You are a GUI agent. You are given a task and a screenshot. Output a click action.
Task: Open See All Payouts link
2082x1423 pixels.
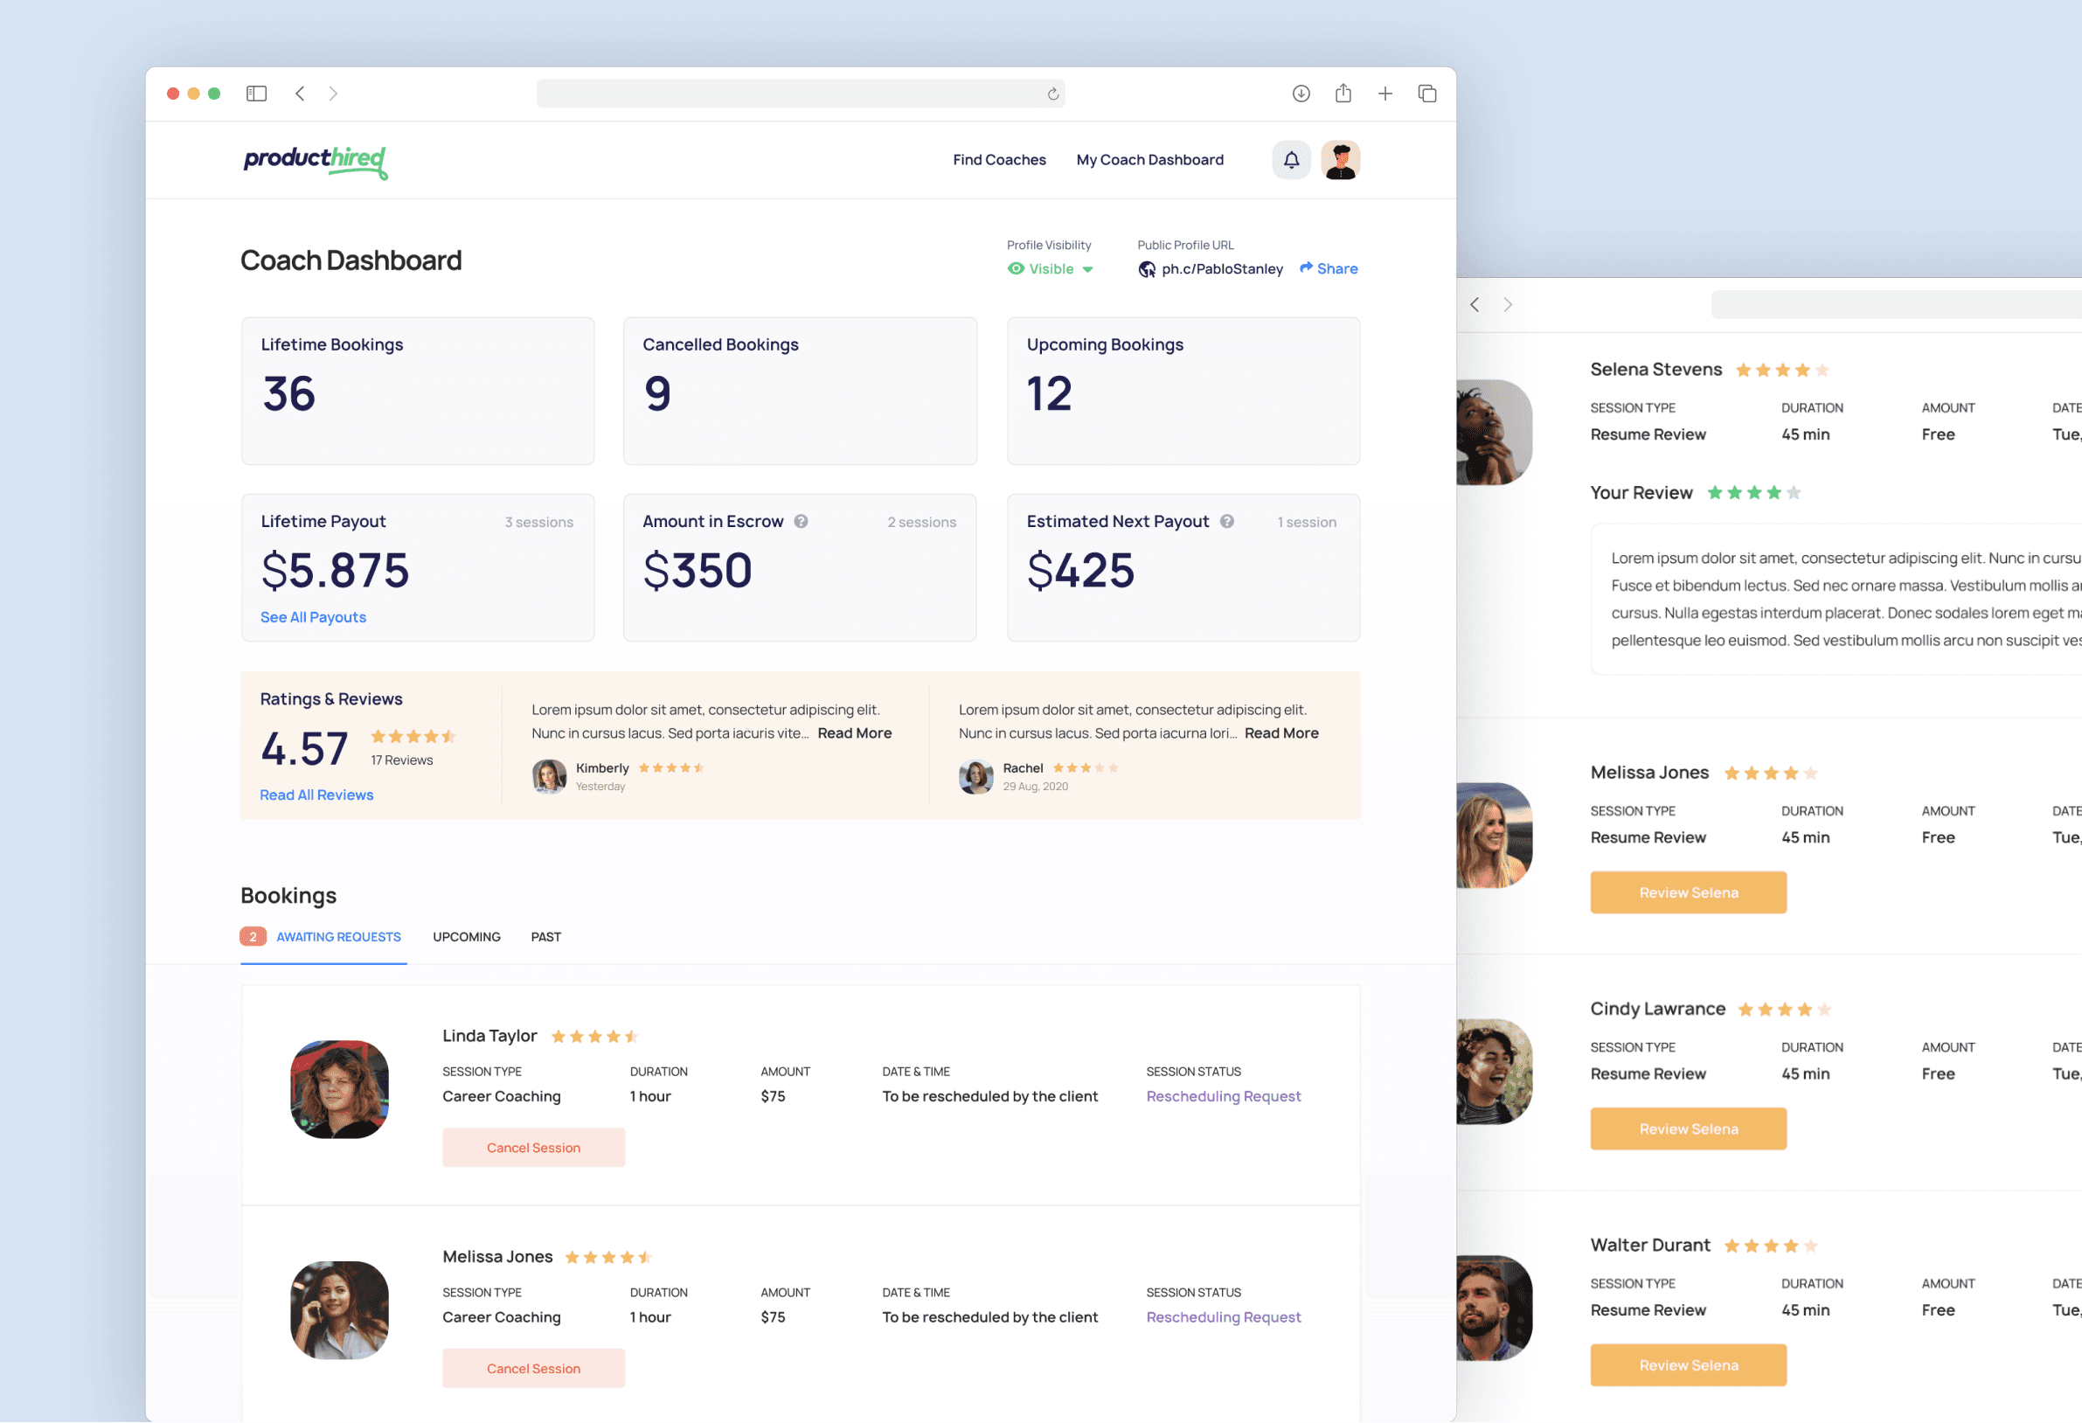click(x=313, y=617)
